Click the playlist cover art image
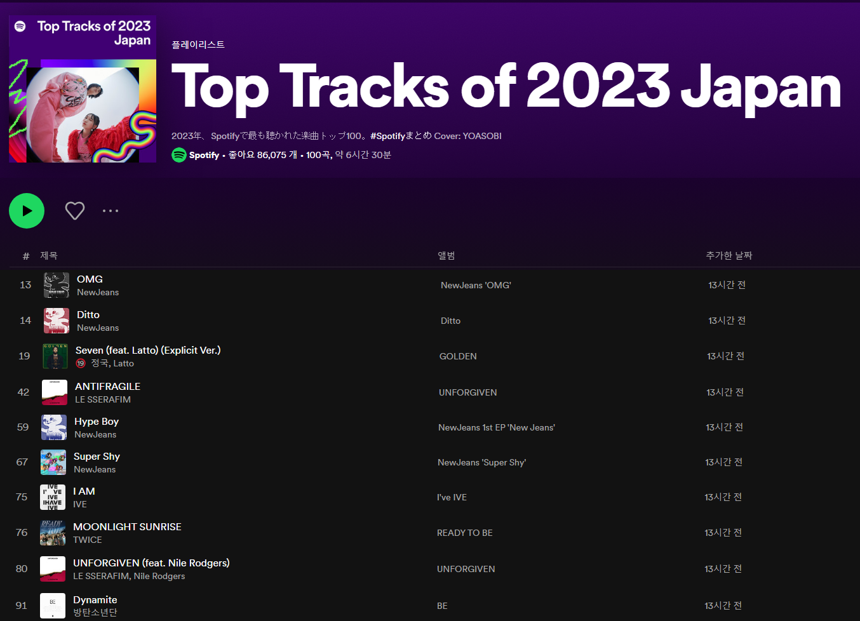This screenshot has width=860, height=621. (x=83, y=89)
